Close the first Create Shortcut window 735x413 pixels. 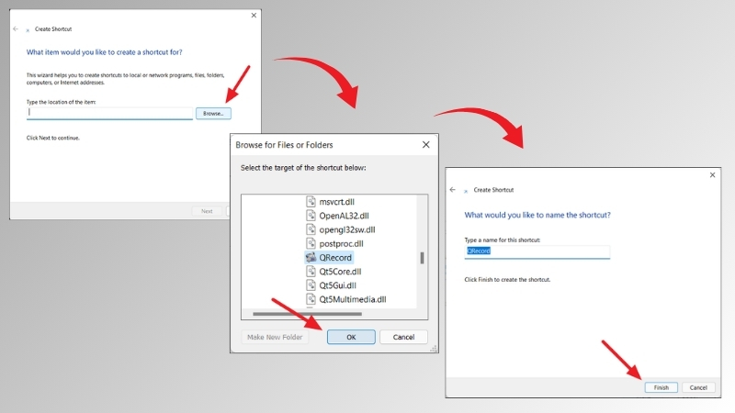[254, 16]
